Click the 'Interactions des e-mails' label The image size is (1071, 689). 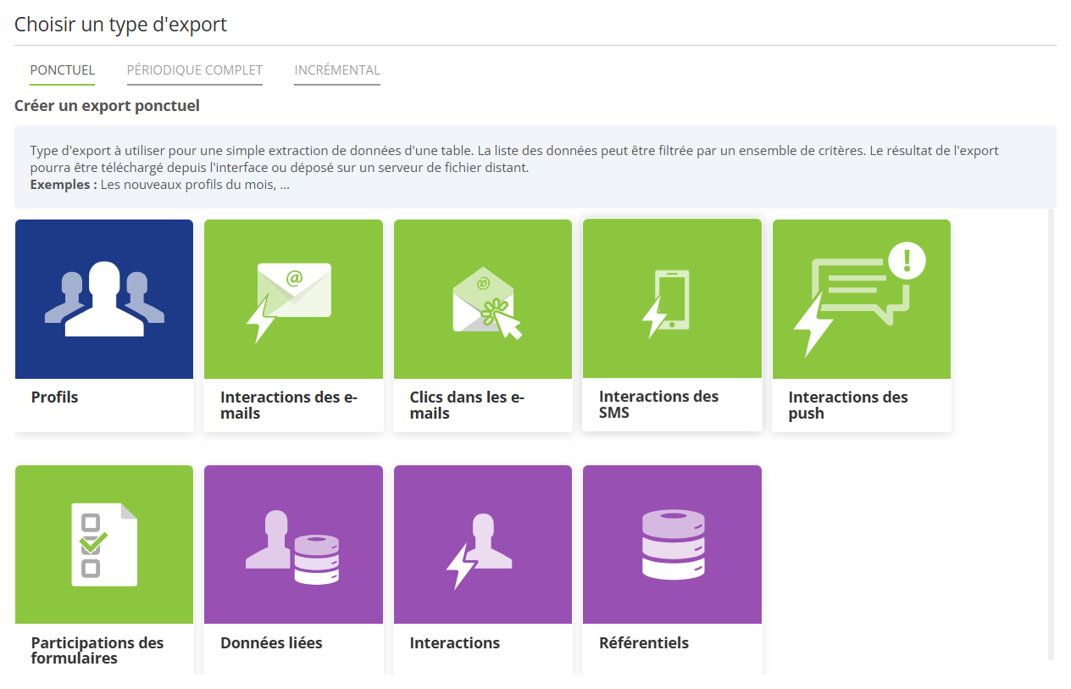click(x=288, y=405)
